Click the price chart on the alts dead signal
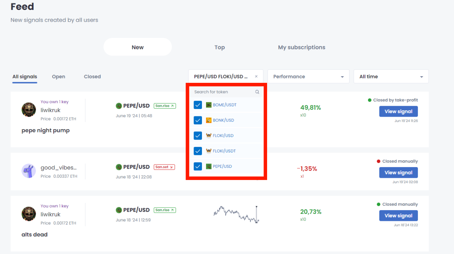Screen dimensions: 454x254 tap(237, 214)
